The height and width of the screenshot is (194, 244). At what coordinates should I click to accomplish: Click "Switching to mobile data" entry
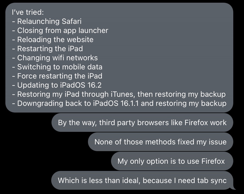tap(57, 67)
